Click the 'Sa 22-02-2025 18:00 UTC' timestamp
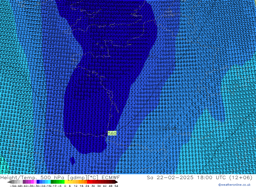The height and width of the screenshot is (187, 256). 186,178
